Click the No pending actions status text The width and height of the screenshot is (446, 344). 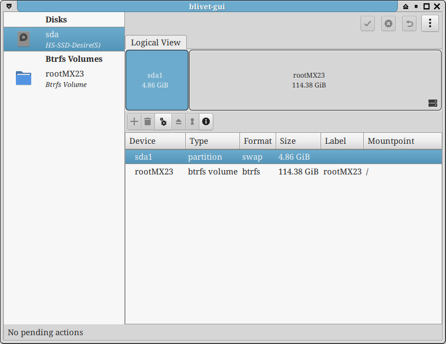[x=45, y=333]
